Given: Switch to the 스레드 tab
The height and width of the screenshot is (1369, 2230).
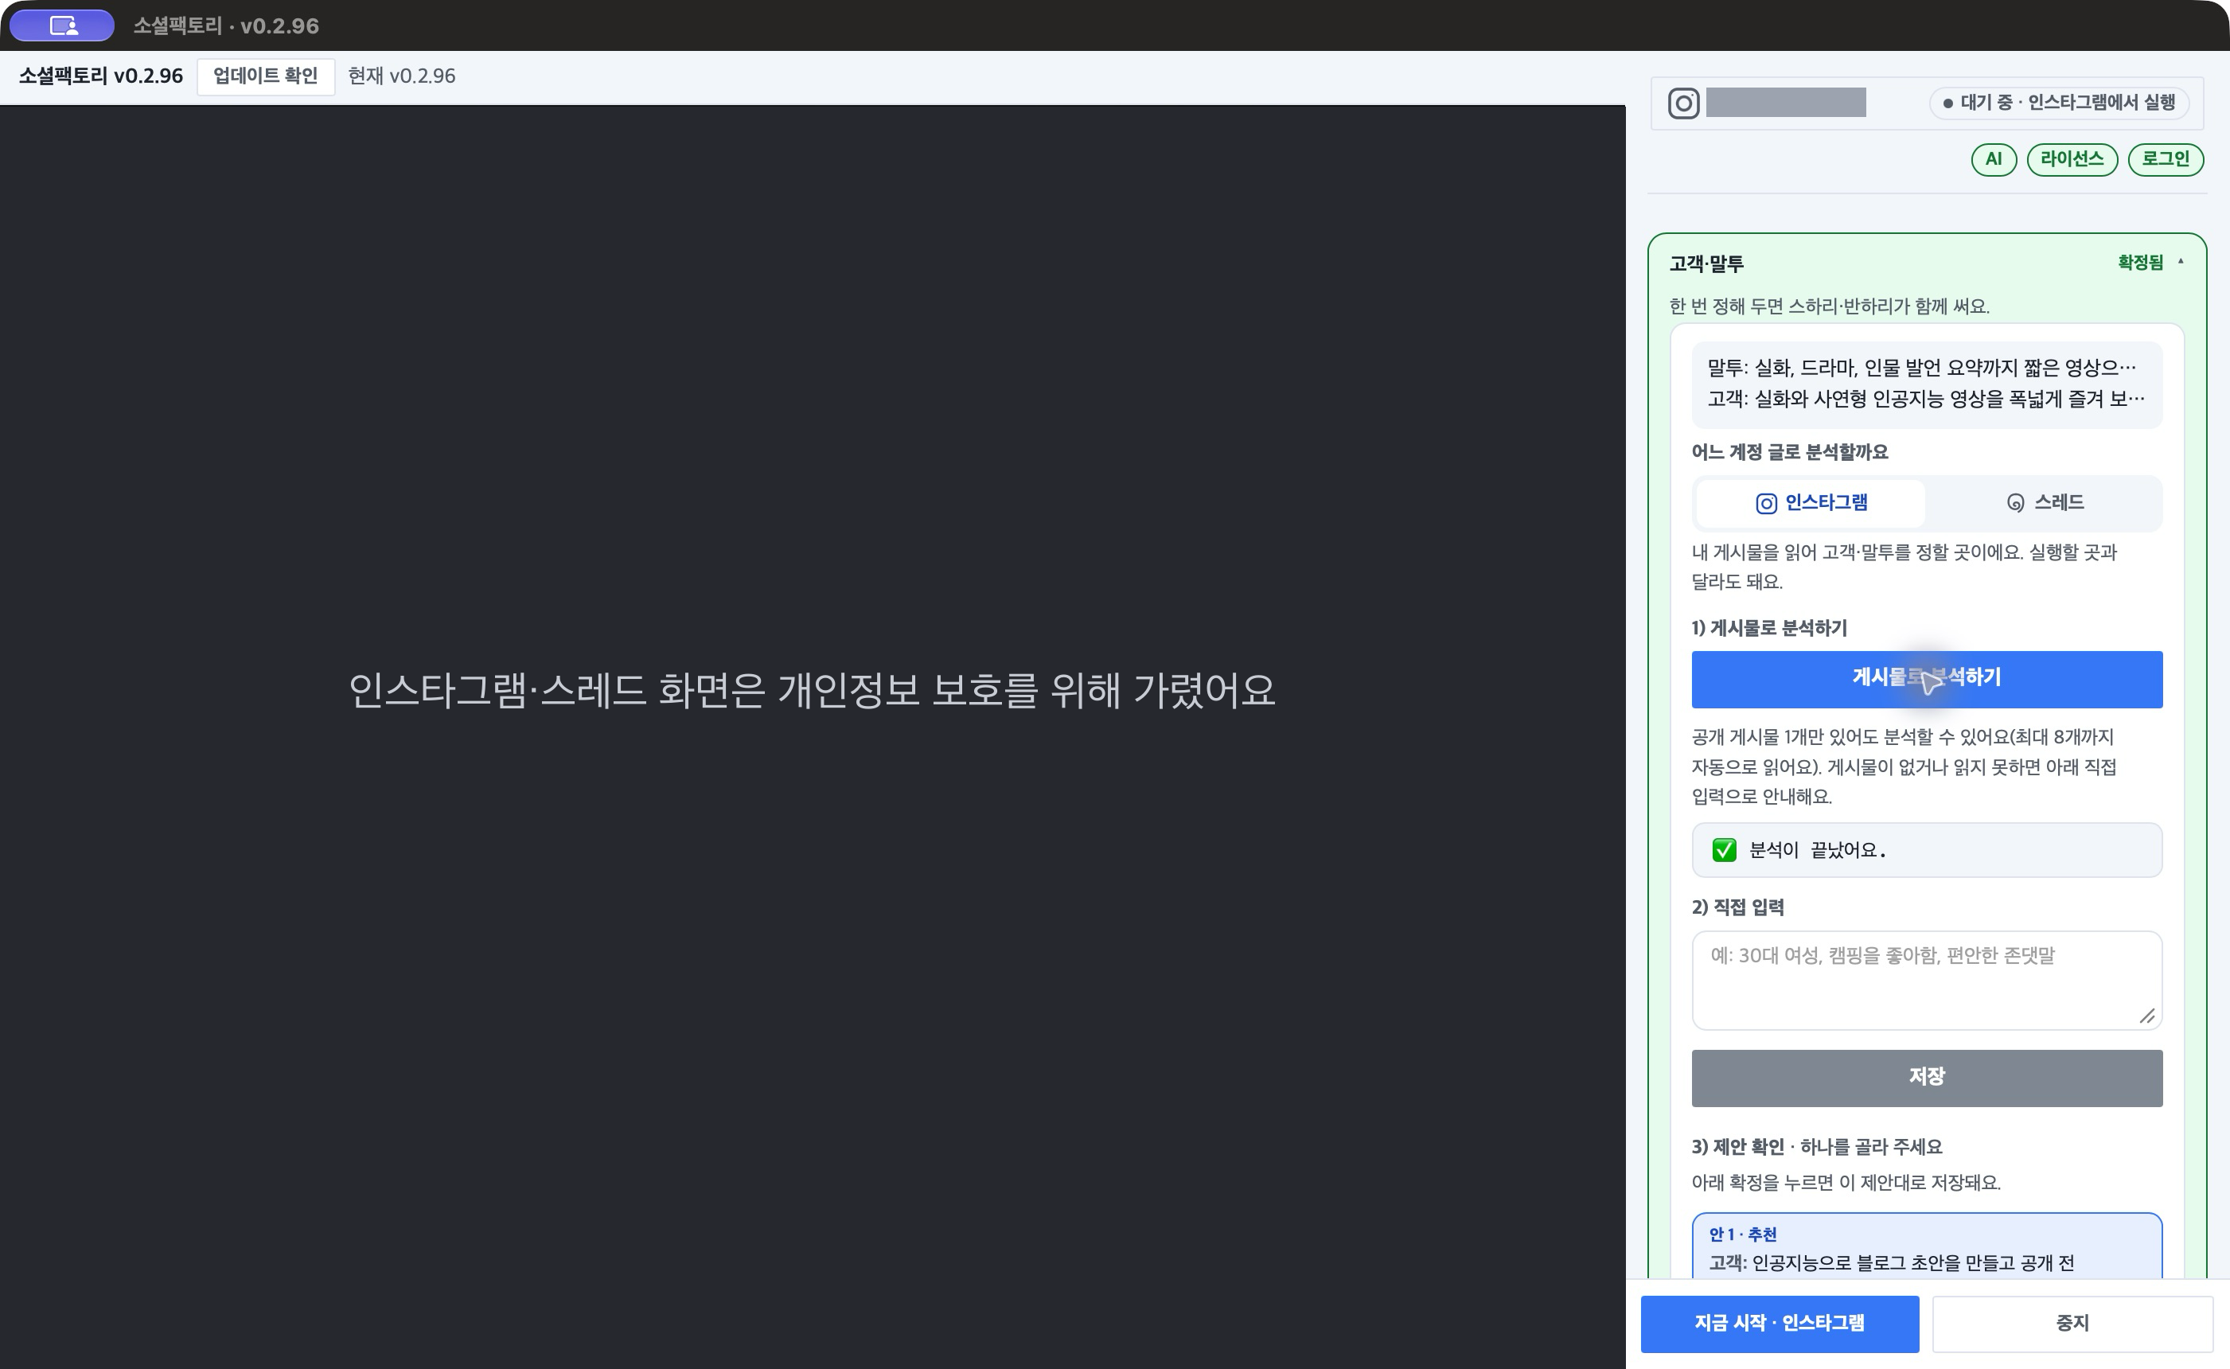Looking at the screenshot, I should [x=2045, y=502].
